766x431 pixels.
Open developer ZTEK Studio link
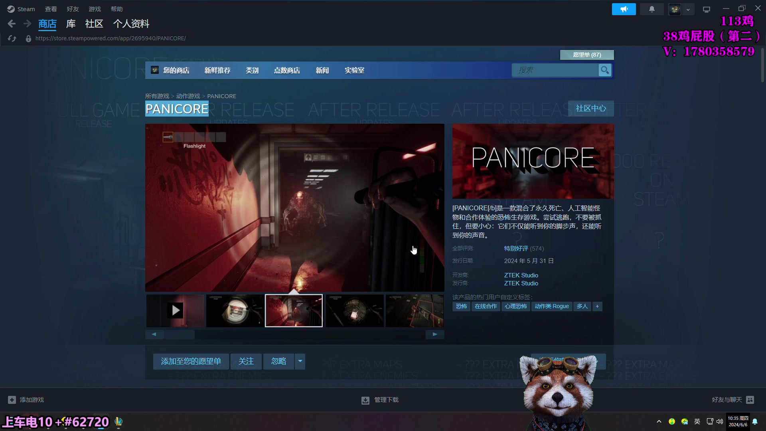point(521,275)
